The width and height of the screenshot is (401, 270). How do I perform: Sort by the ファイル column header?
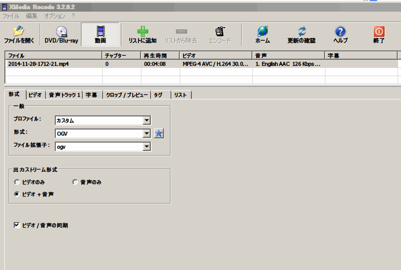(x=53, y=56)
